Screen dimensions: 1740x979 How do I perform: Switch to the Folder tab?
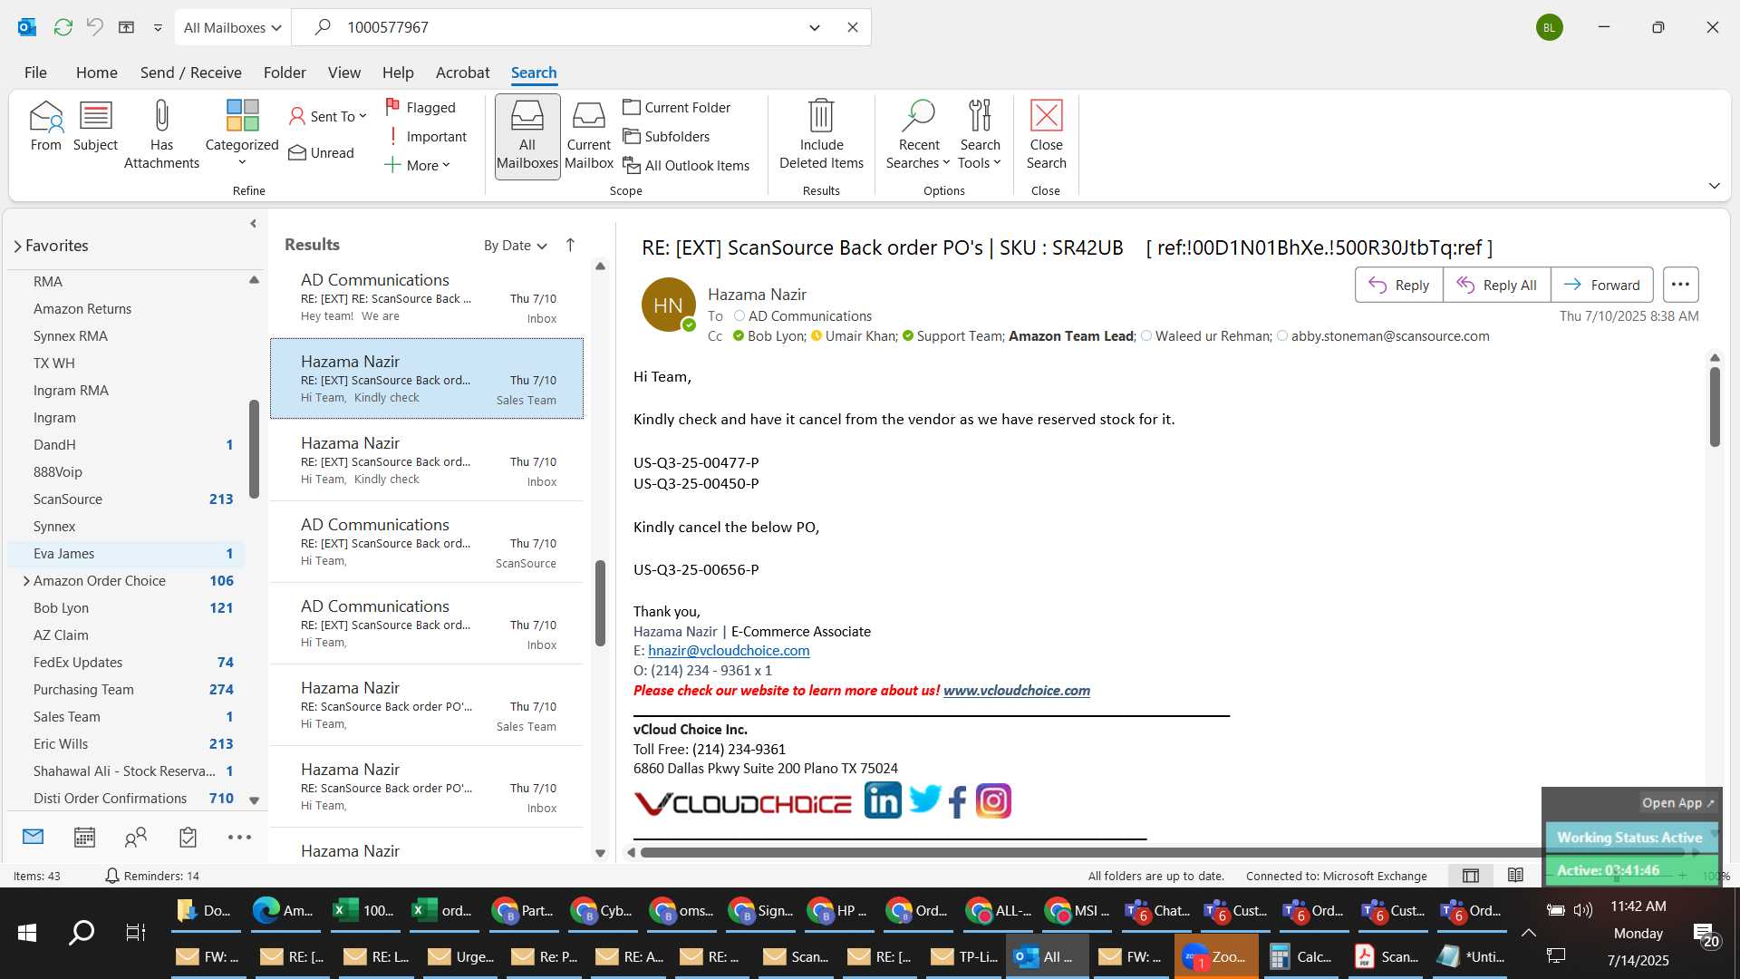[x=285, y=73]
